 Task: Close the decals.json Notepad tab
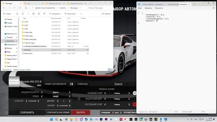point(189,4)
